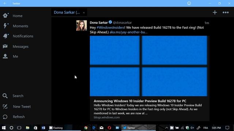Open the aka.ms/yay-another-bu link
234x131 pixels.
(x=128, y=32)
